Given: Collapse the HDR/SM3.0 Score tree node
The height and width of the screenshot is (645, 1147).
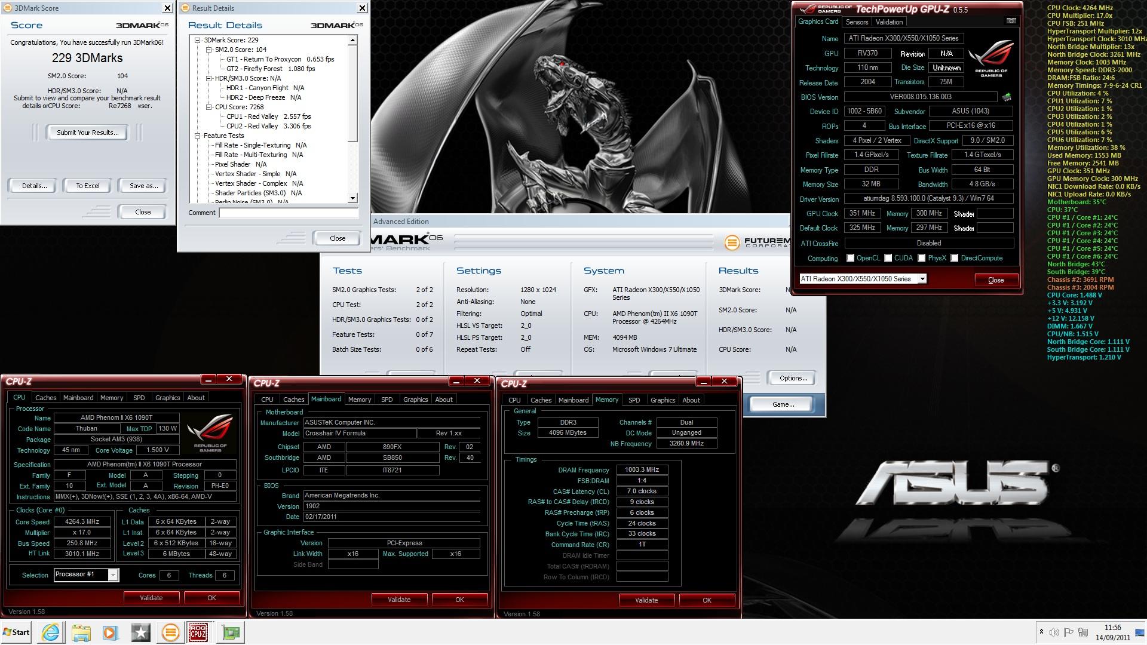Looking at the screenshot, I should pos(209,78).
